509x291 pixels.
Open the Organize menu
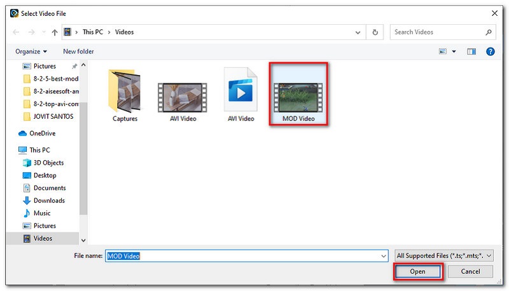click(x=31, y=51)
